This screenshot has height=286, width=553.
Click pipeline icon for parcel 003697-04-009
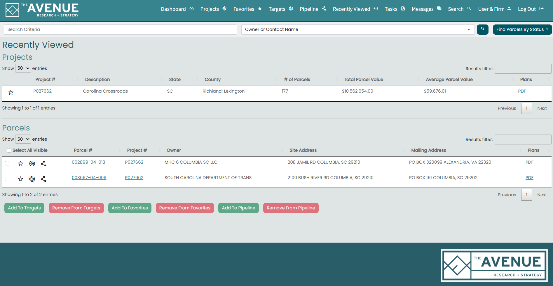coord(43,179)
